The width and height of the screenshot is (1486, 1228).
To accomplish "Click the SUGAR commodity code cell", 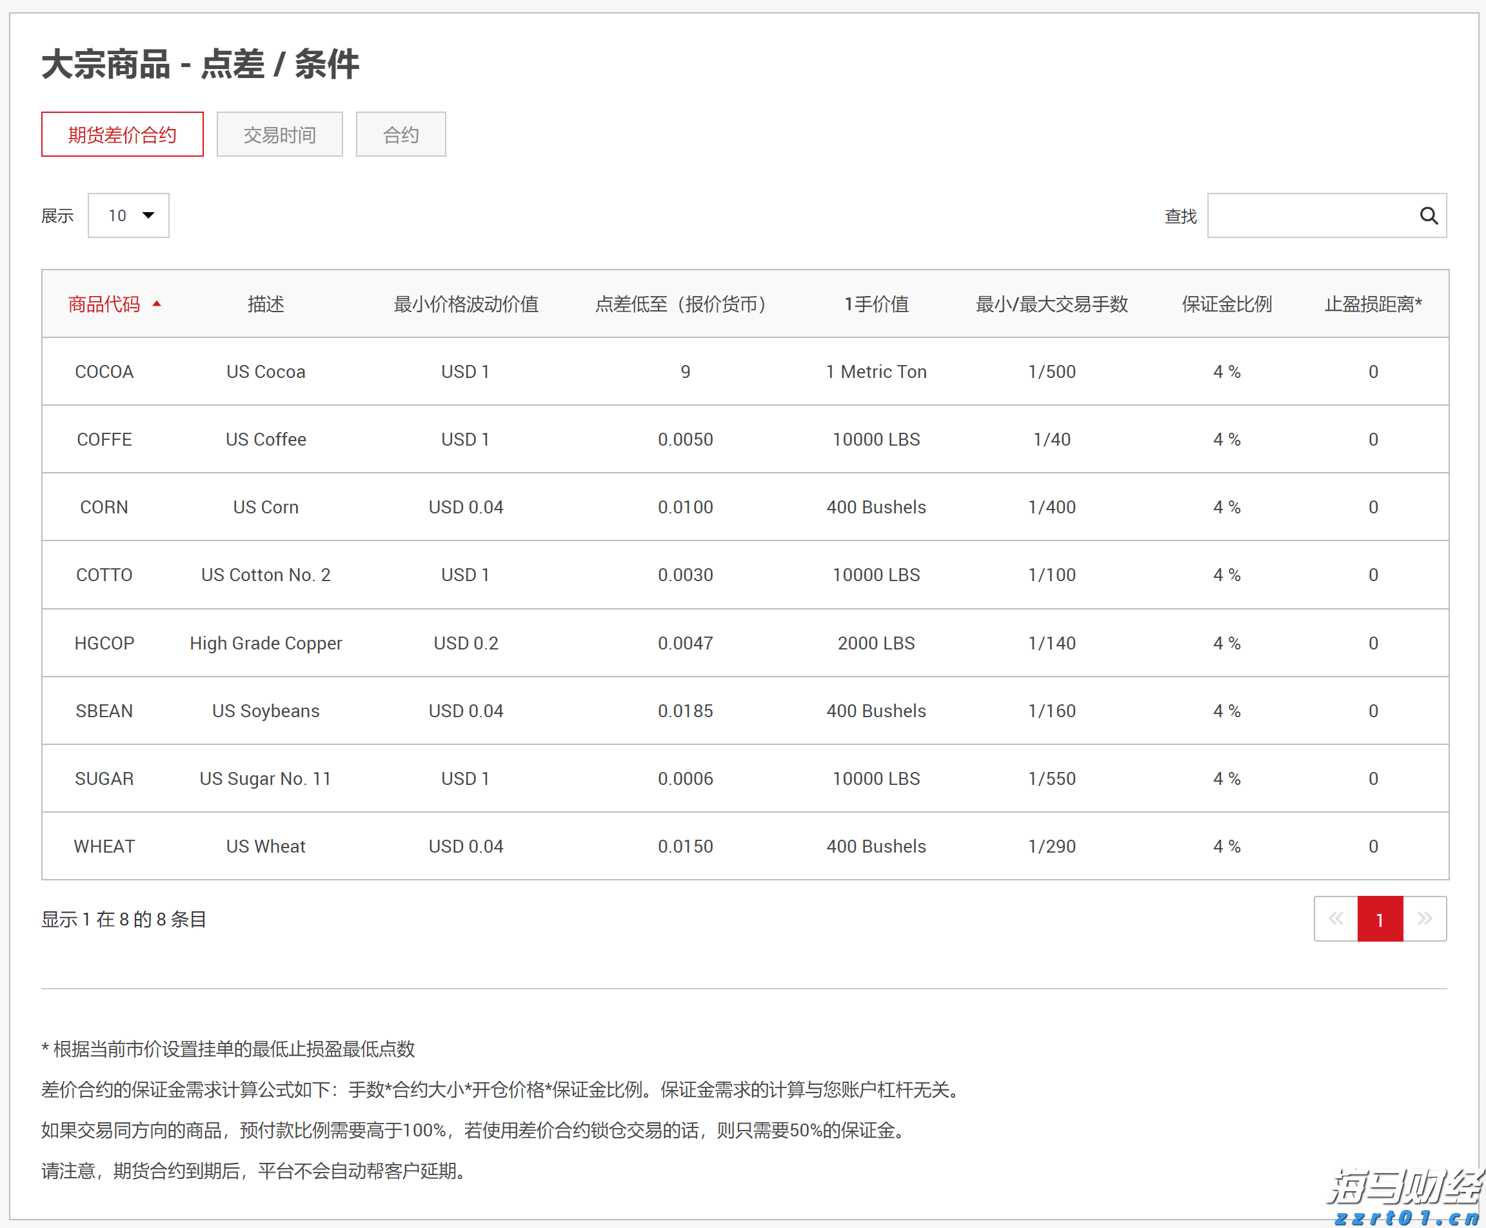I will pyautogui.click(x=104, y=778).
